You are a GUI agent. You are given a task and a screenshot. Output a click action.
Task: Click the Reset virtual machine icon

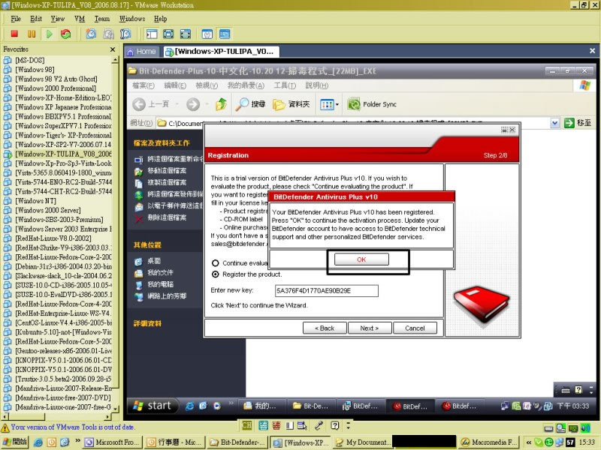coord(66,34)
